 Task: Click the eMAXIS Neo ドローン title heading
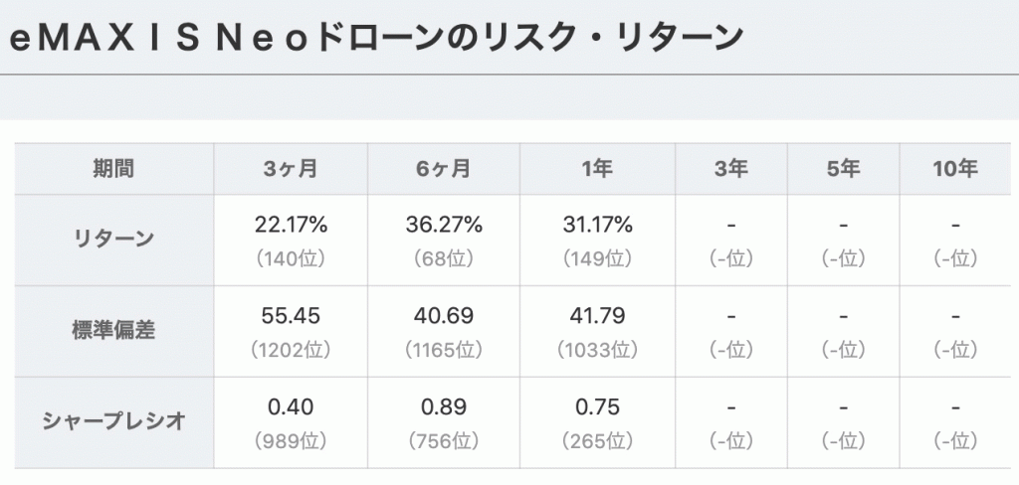[x=376, y=39]
